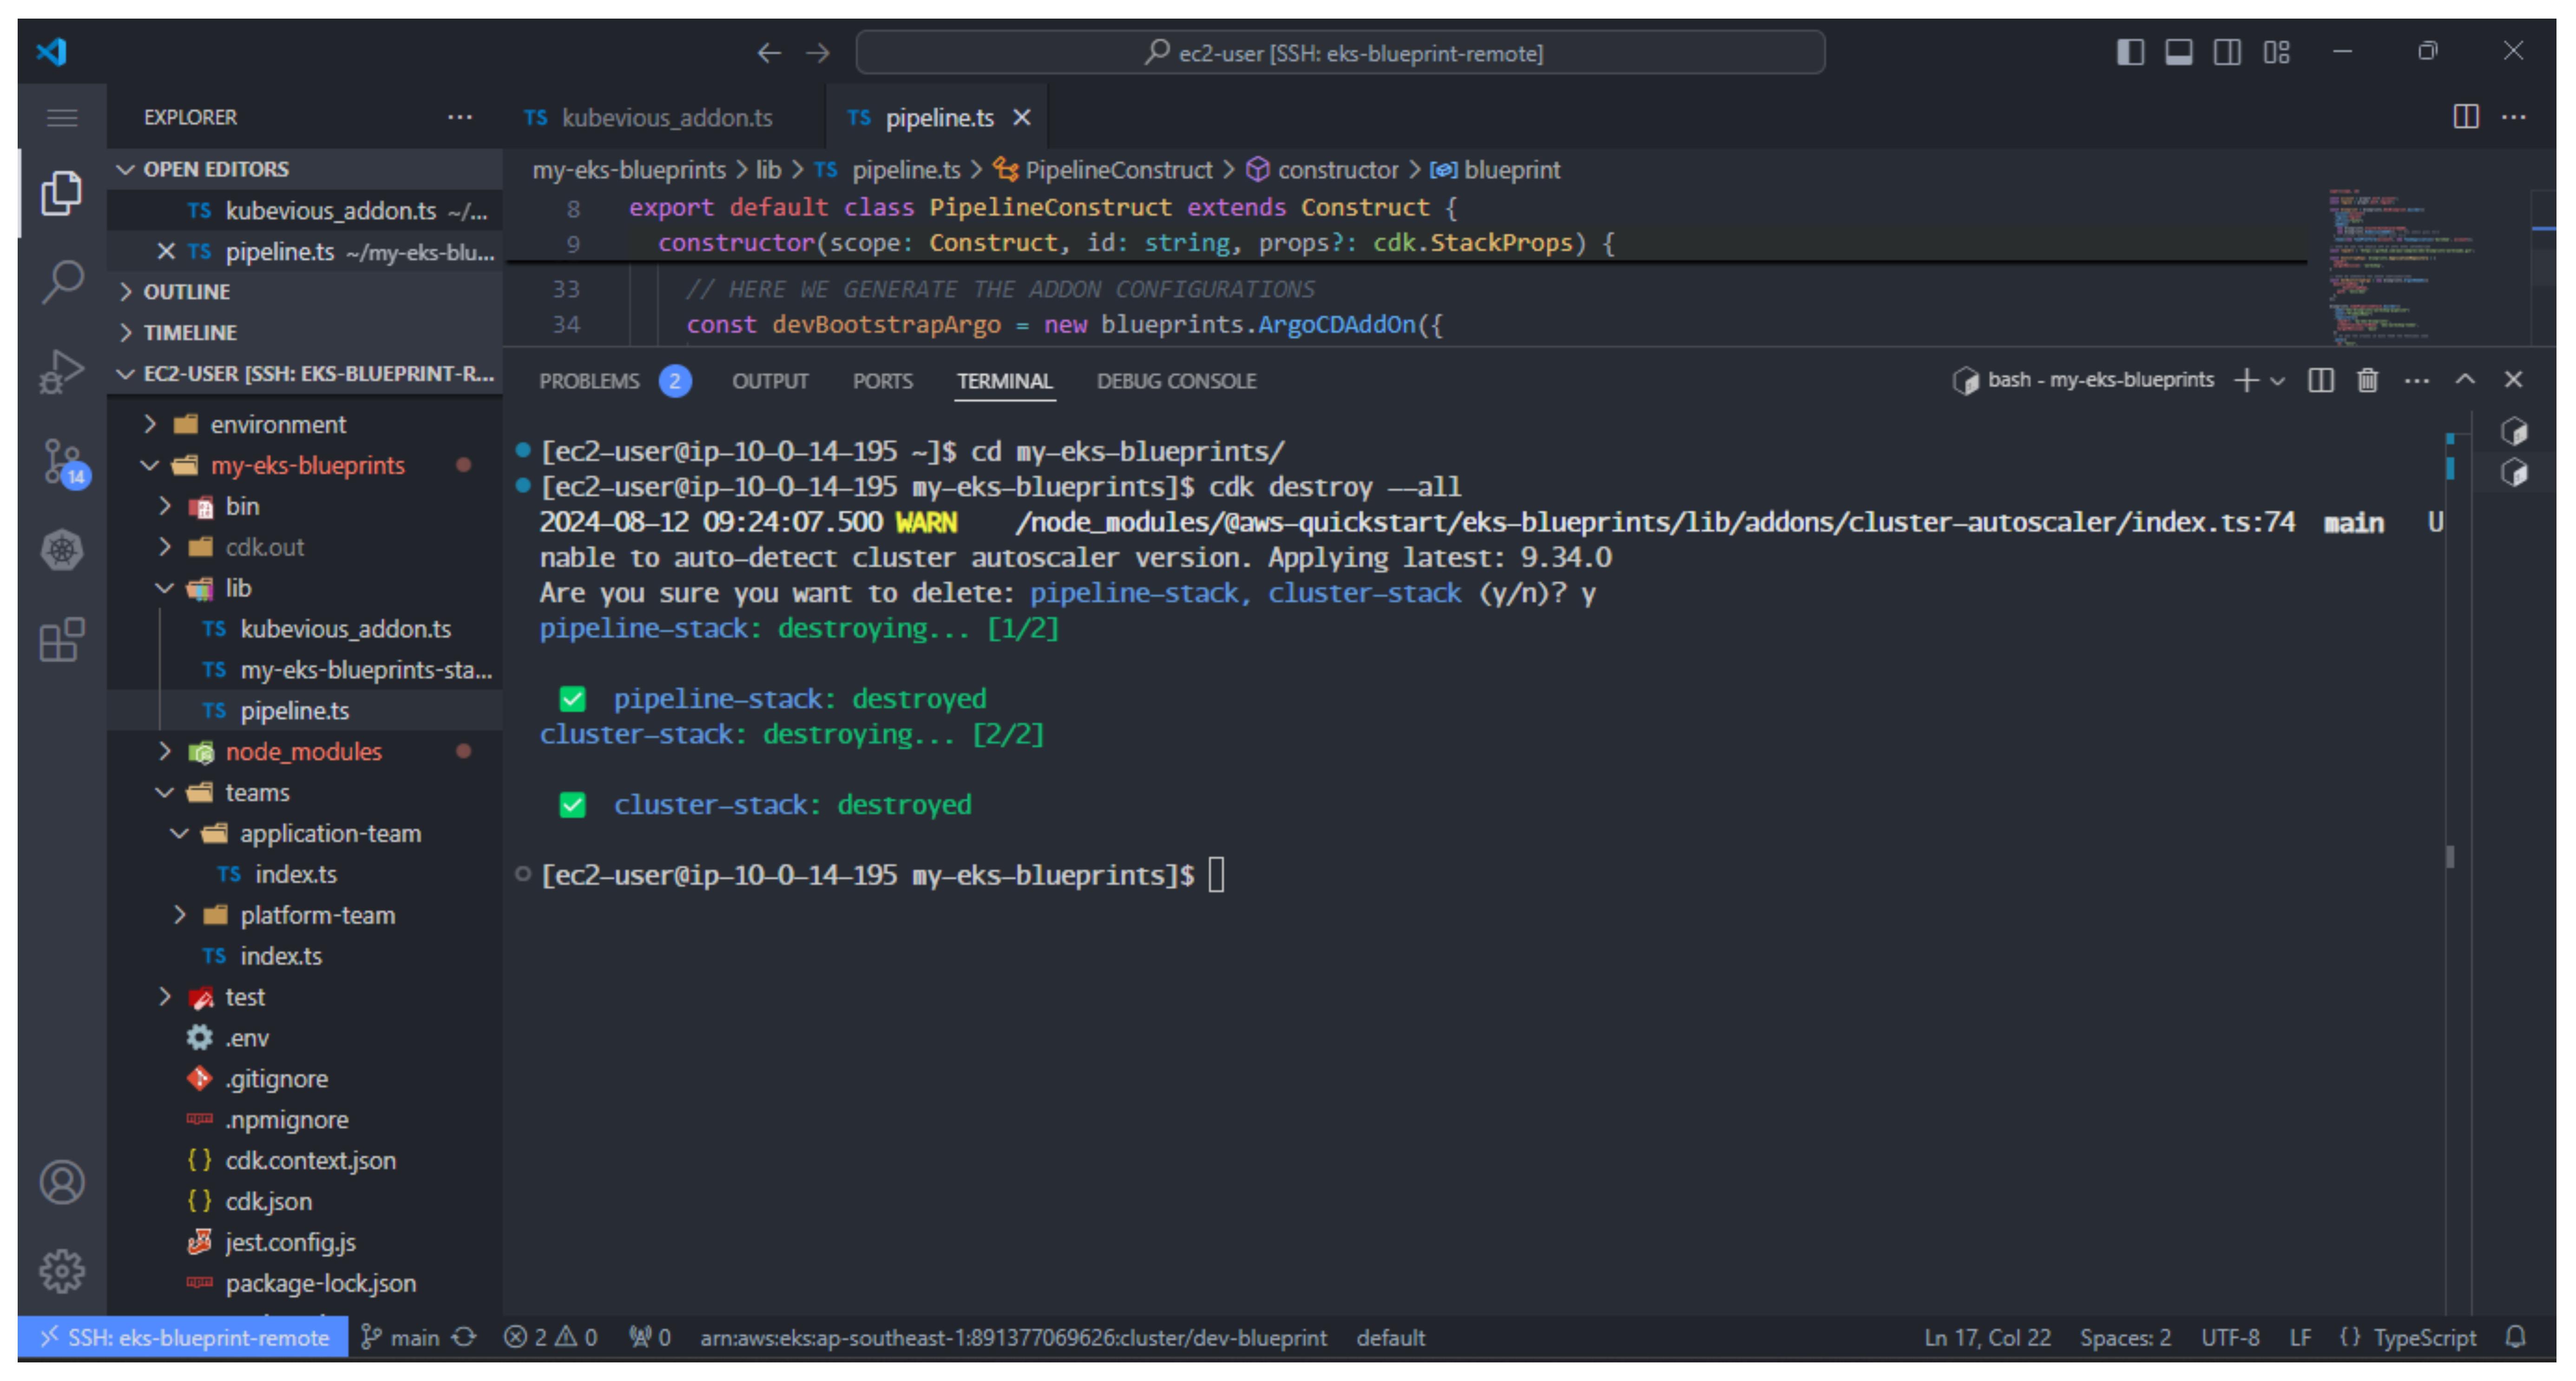This screenshot has height=1381, width=2576.
Task: Create a new terminal with plus icon
Action: pyautogui.click(x=2246, y=380)
